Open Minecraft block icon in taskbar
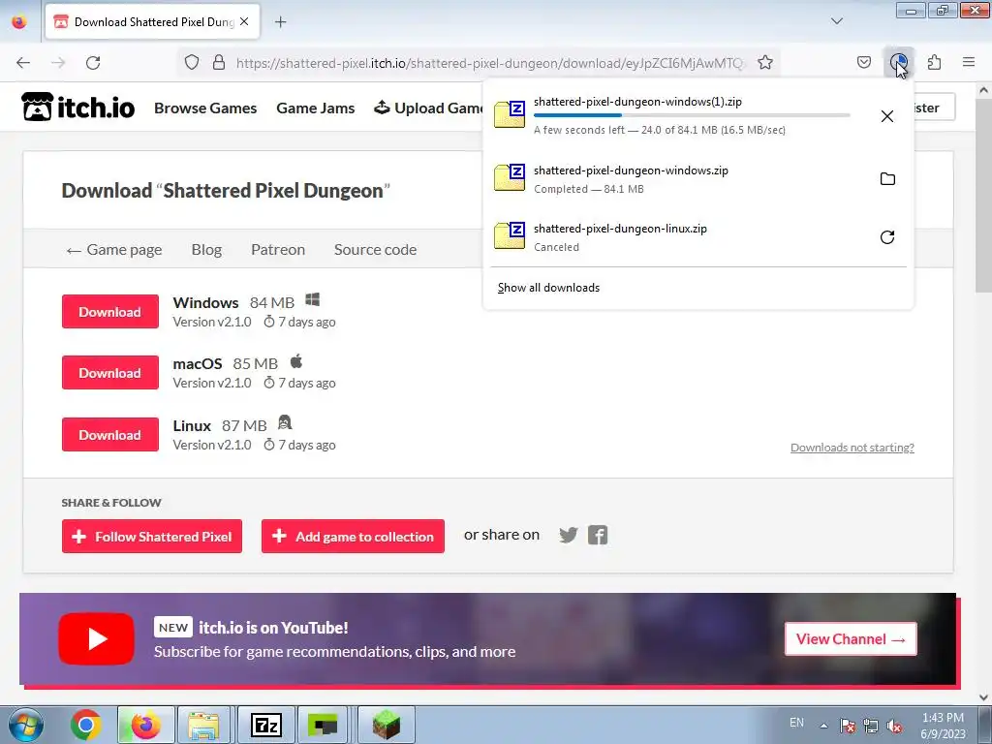This screenshot has height=744, width=992. click(x=386, y=725)
